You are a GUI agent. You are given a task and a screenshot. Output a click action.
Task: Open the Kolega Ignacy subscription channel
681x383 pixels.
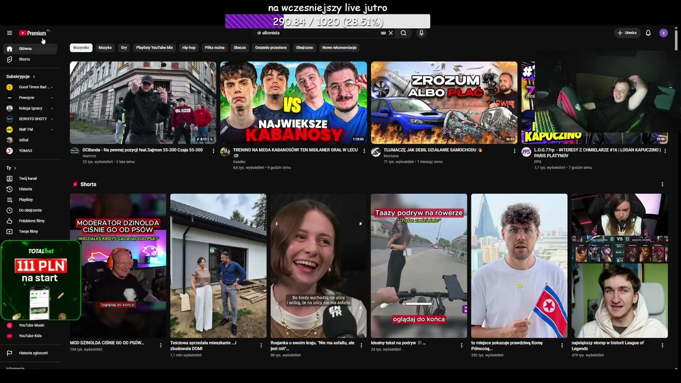click(x=30, y=108)
